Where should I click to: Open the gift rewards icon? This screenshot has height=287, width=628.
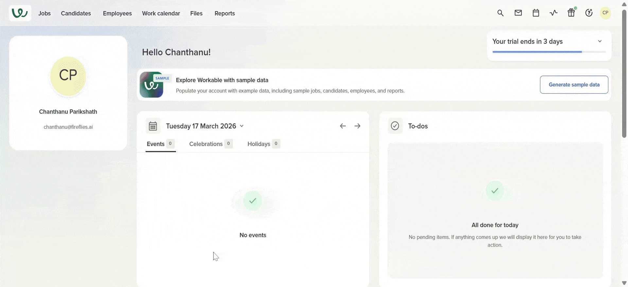[x=571, y=13]
